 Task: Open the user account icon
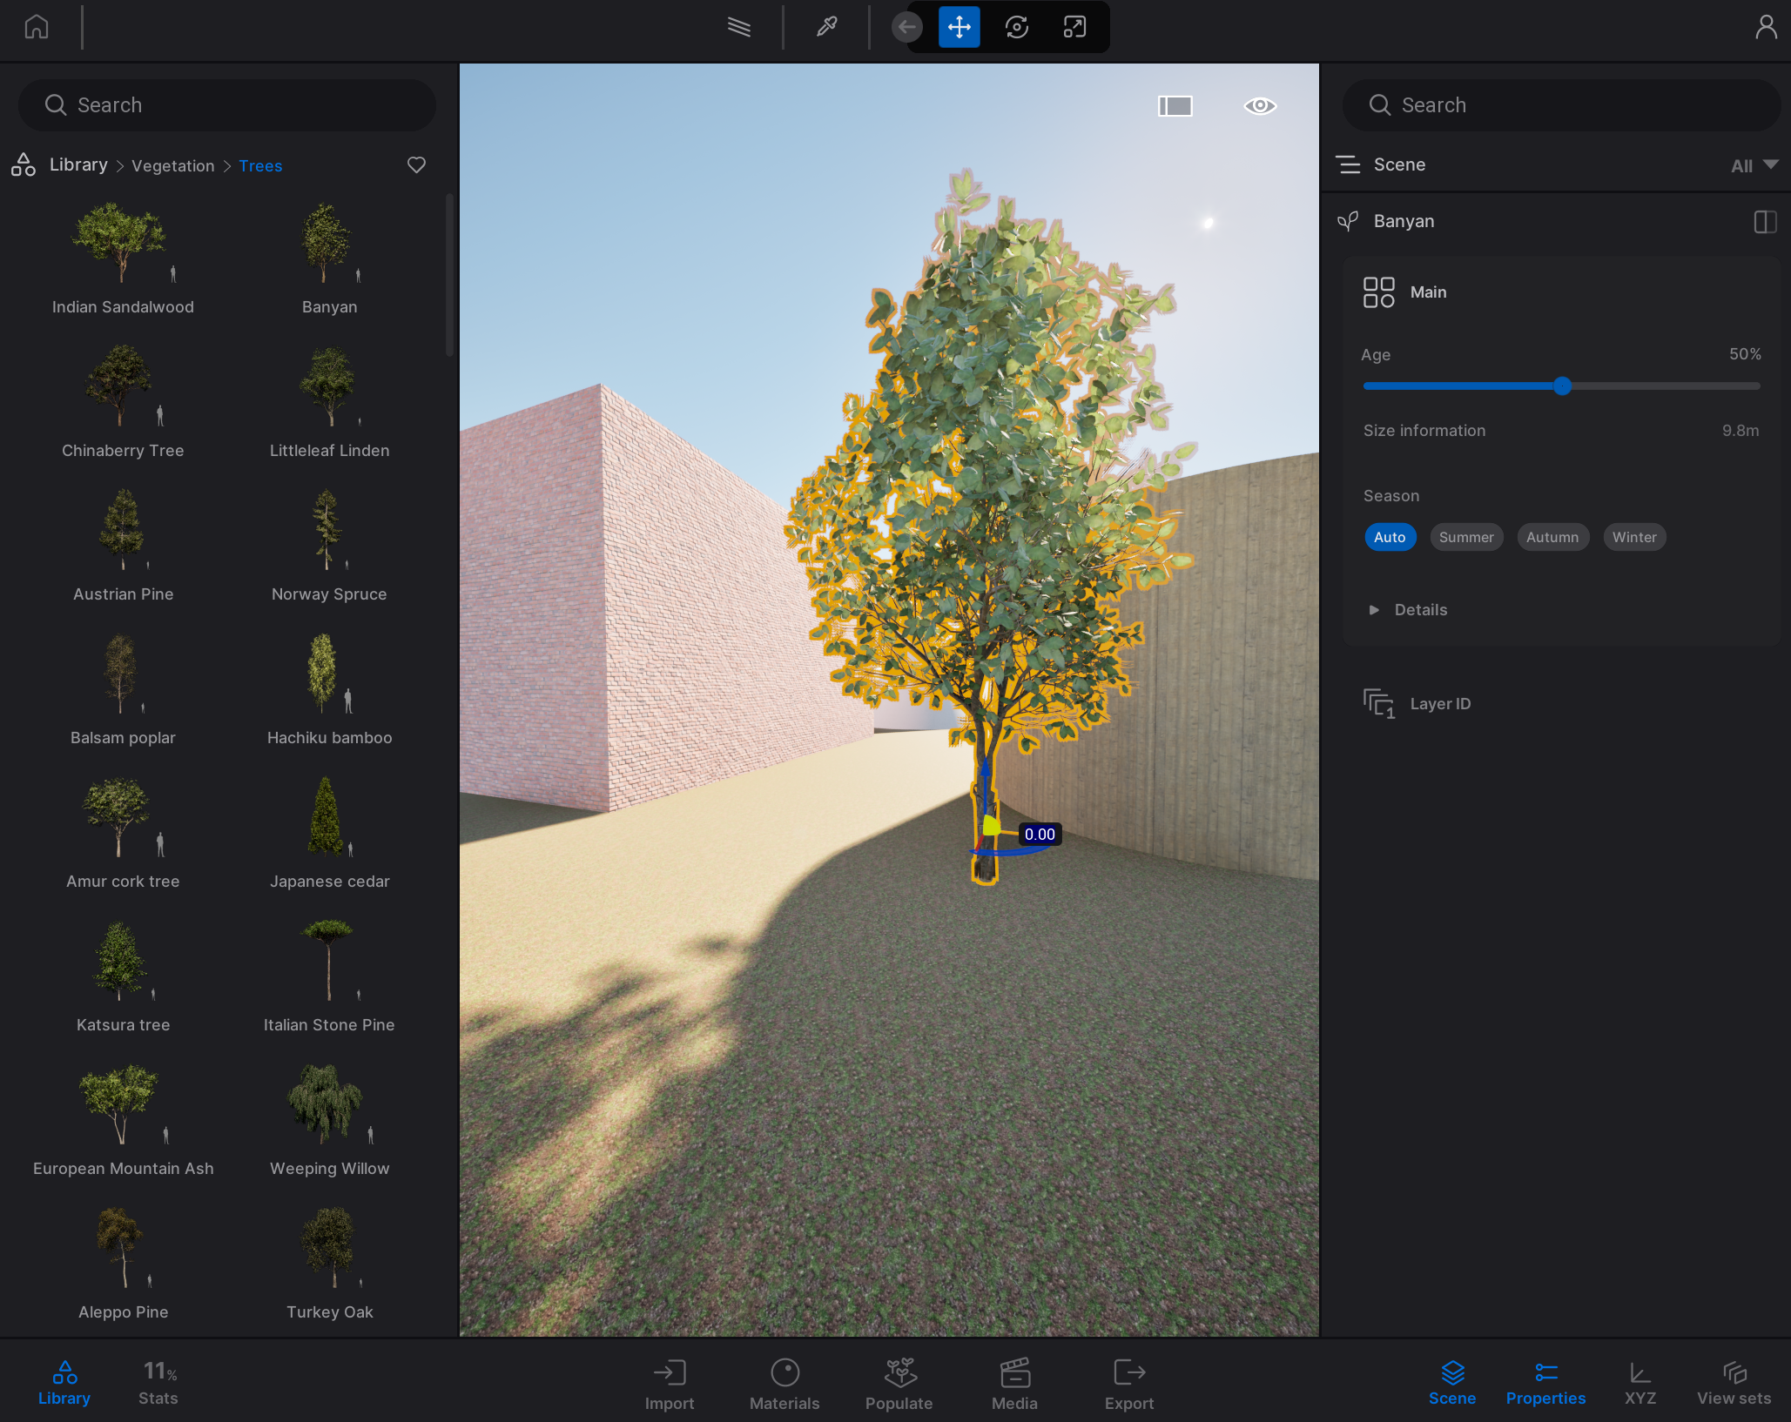[1765, 27]
